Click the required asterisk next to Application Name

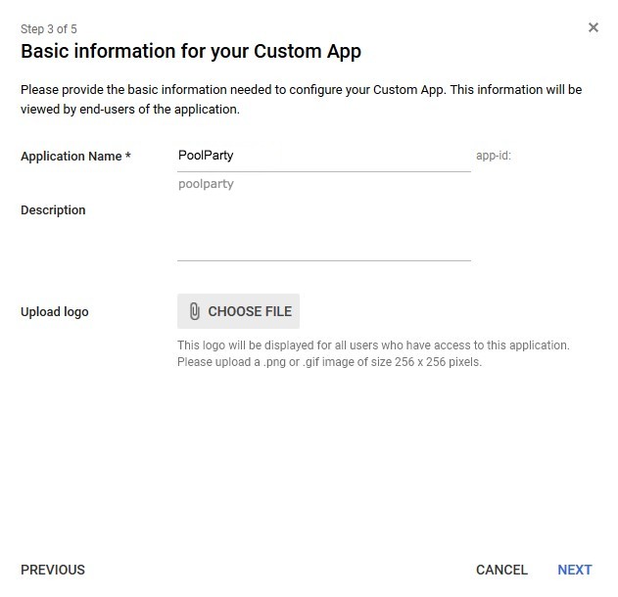127,156
